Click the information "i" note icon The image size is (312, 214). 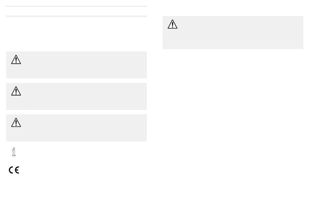[14, 152]
